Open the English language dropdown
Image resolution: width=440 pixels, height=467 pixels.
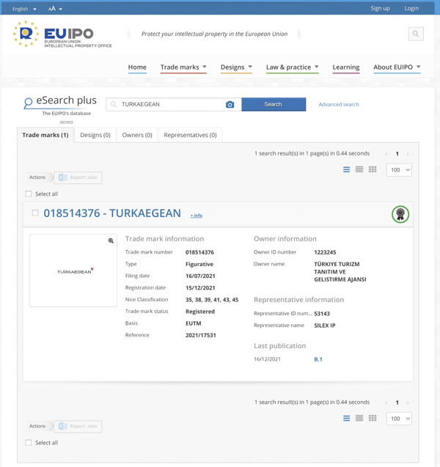(24, 9)
